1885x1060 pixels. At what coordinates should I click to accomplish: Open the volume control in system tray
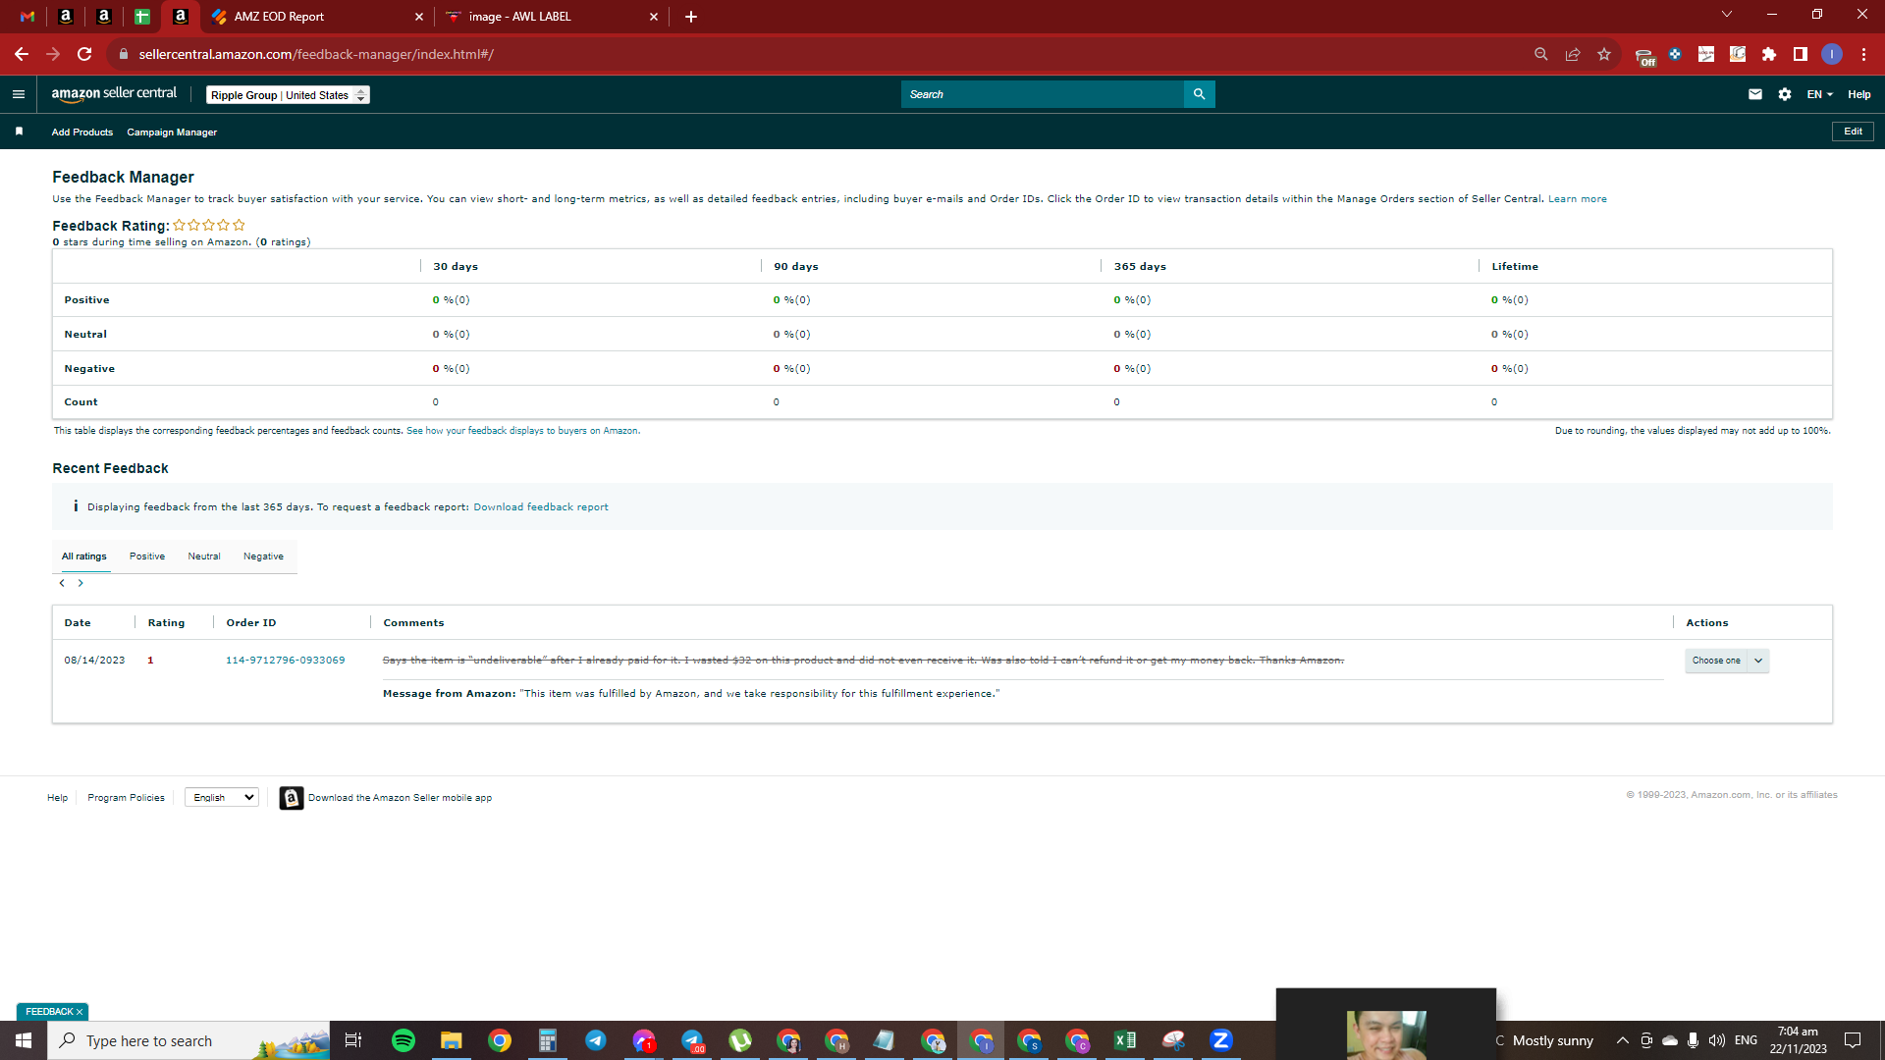coord(1717,1040)
